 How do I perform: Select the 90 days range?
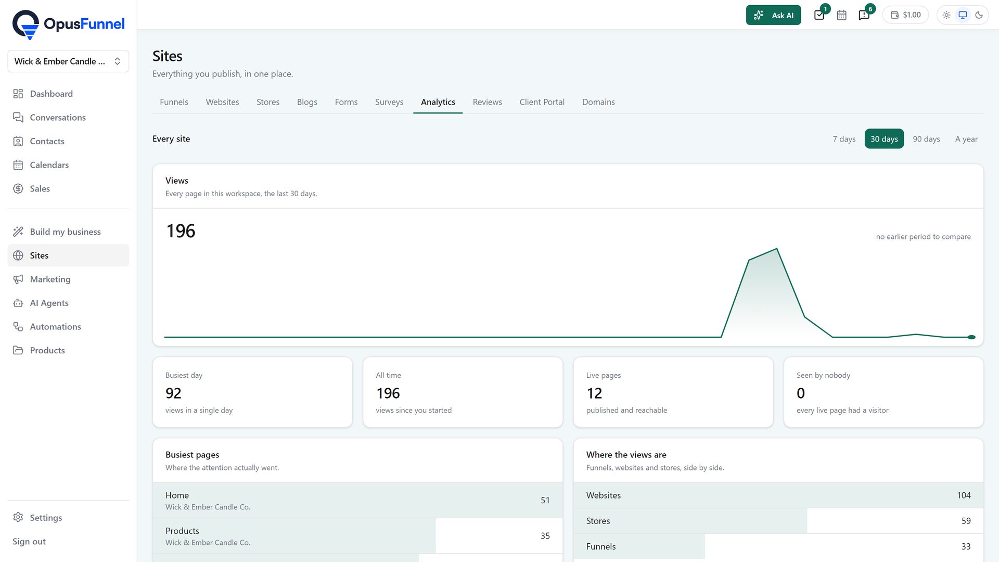point(926,139)
